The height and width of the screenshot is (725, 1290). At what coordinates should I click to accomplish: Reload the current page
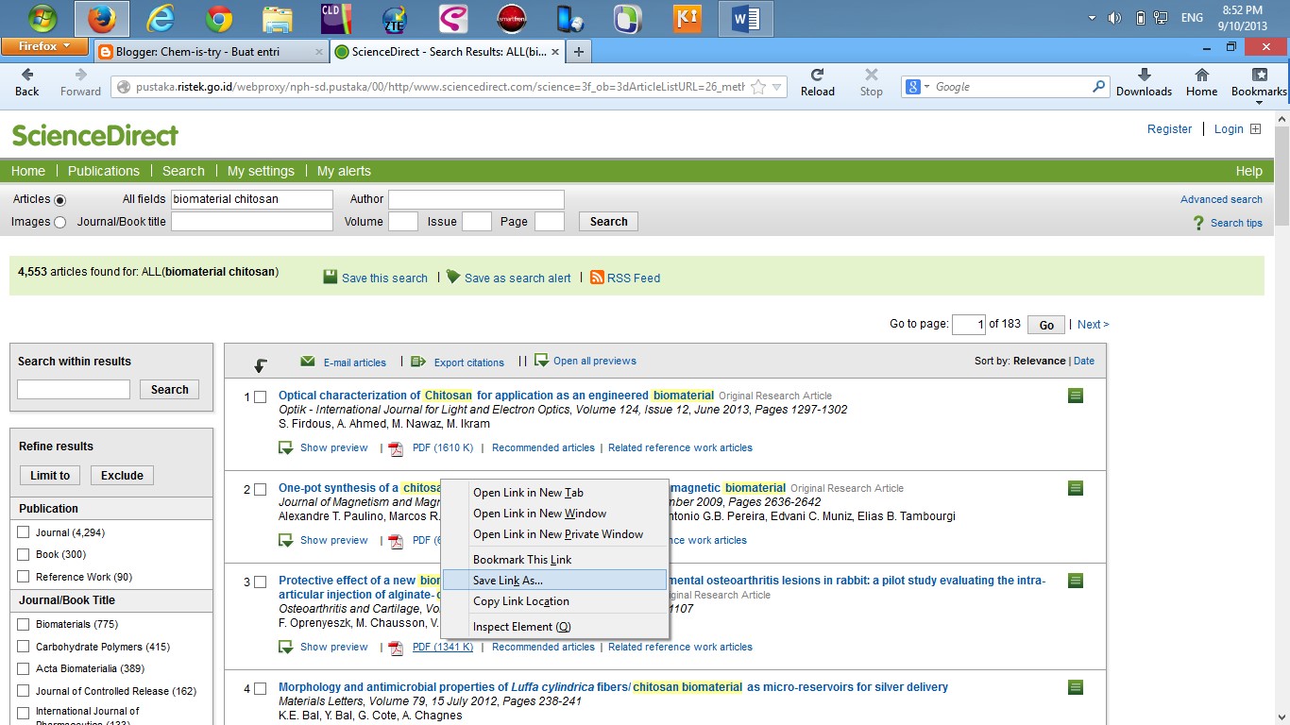click(x=817, y=80)
